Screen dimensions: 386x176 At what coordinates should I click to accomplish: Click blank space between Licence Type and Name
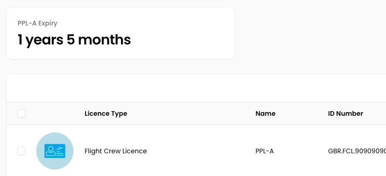pyautogui.click(x=191, y=113)
